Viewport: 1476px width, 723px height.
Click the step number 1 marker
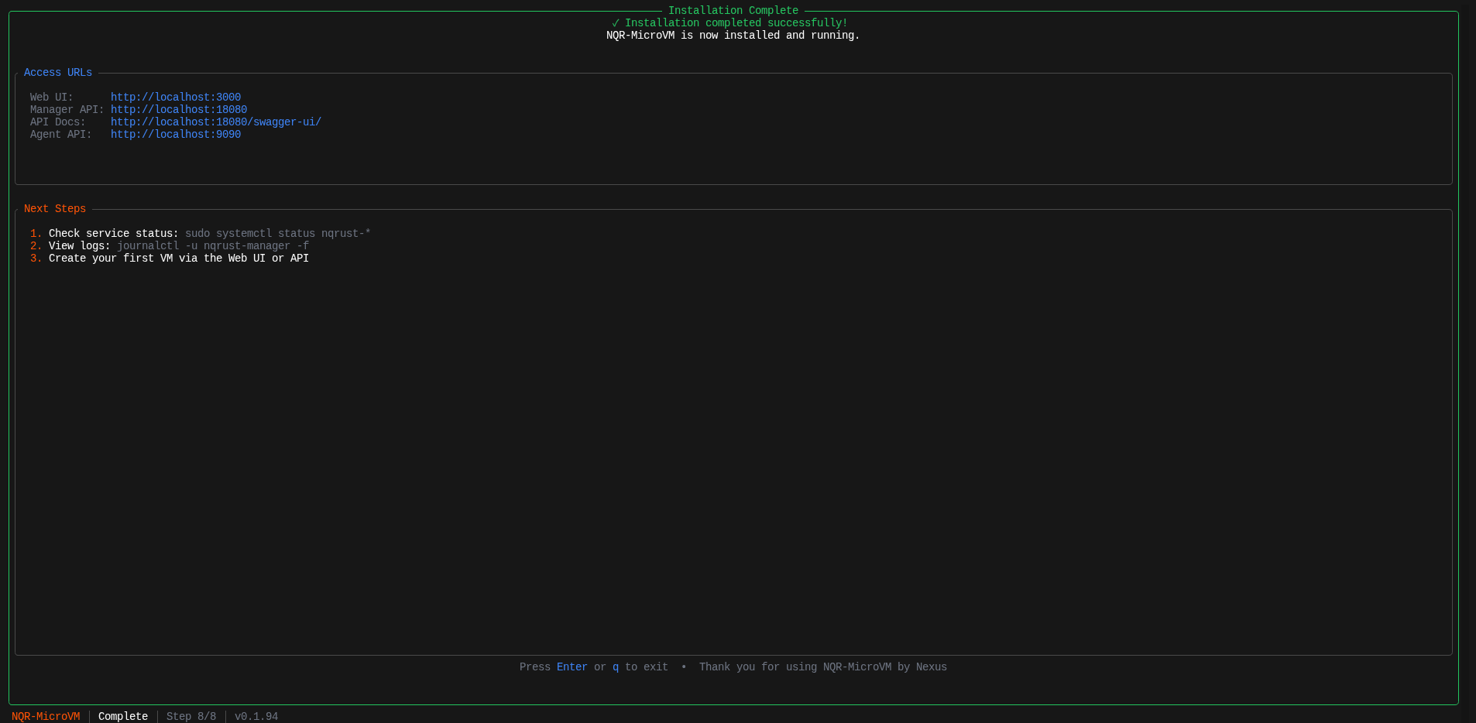(x=36, y=234)
